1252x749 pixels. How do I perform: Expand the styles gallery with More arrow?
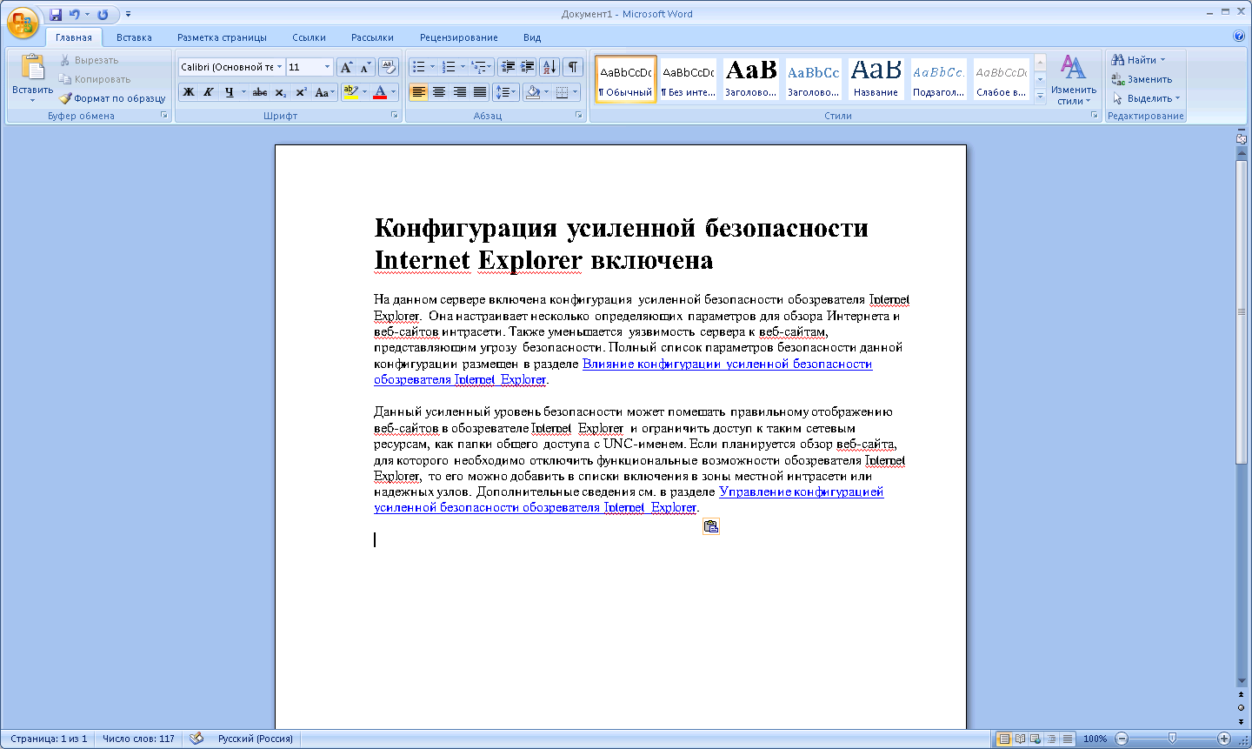click(1040, 97)
